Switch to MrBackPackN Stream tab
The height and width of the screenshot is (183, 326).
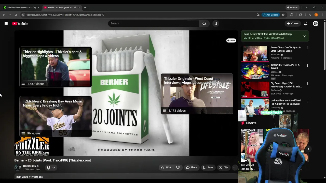click(x=19, y=8)
